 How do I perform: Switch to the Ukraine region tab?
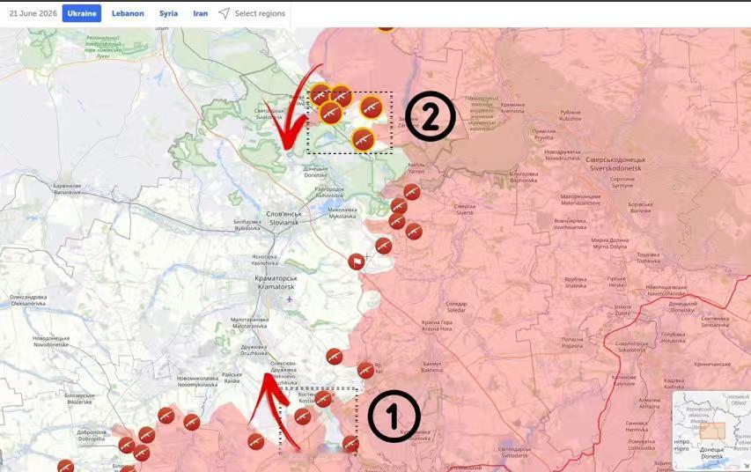[81, 13]
